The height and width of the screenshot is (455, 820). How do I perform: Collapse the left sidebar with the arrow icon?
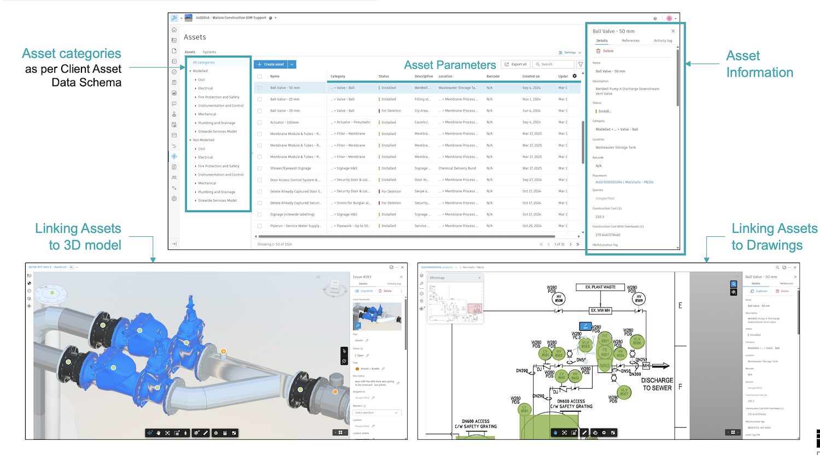click(174, 244)
